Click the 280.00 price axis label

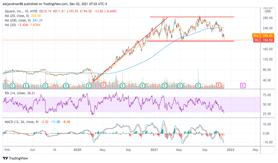tap(268, 18)
